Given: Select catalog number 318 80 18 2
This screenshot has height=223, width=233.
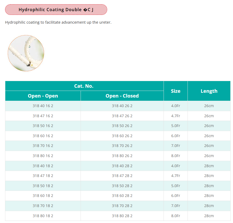Looking at the screenshot, I should tap(43, 216).
